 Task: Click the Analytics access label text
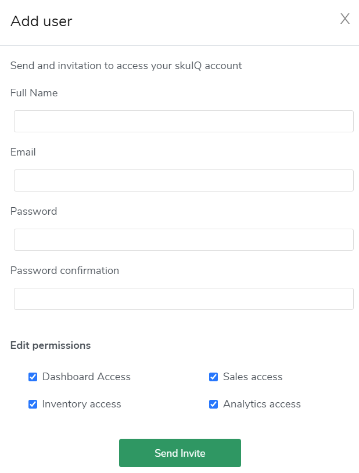click(262, 404)
